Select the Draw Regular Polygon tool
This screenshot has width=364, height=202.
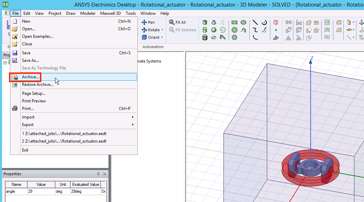[x=235, y=37]
